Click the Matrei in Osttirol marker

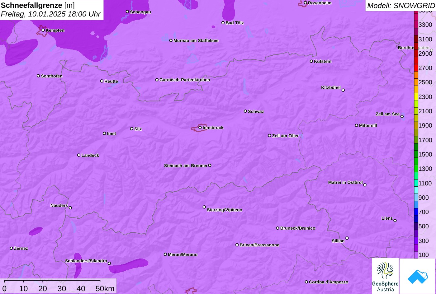(365, 185)
